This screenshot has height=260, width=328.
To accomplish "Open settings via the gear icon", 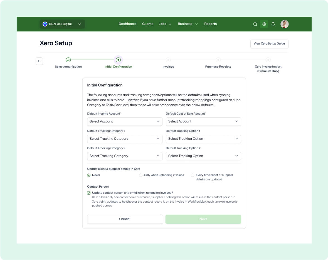I will 264,24.
